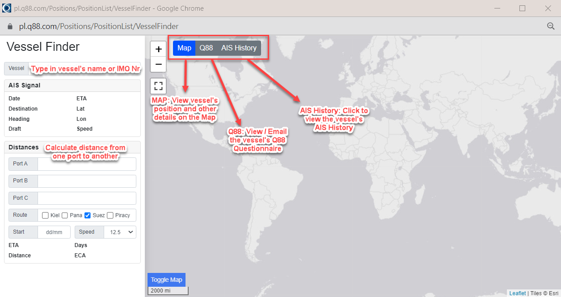Switch to the Q88 tab

[206, 48]
